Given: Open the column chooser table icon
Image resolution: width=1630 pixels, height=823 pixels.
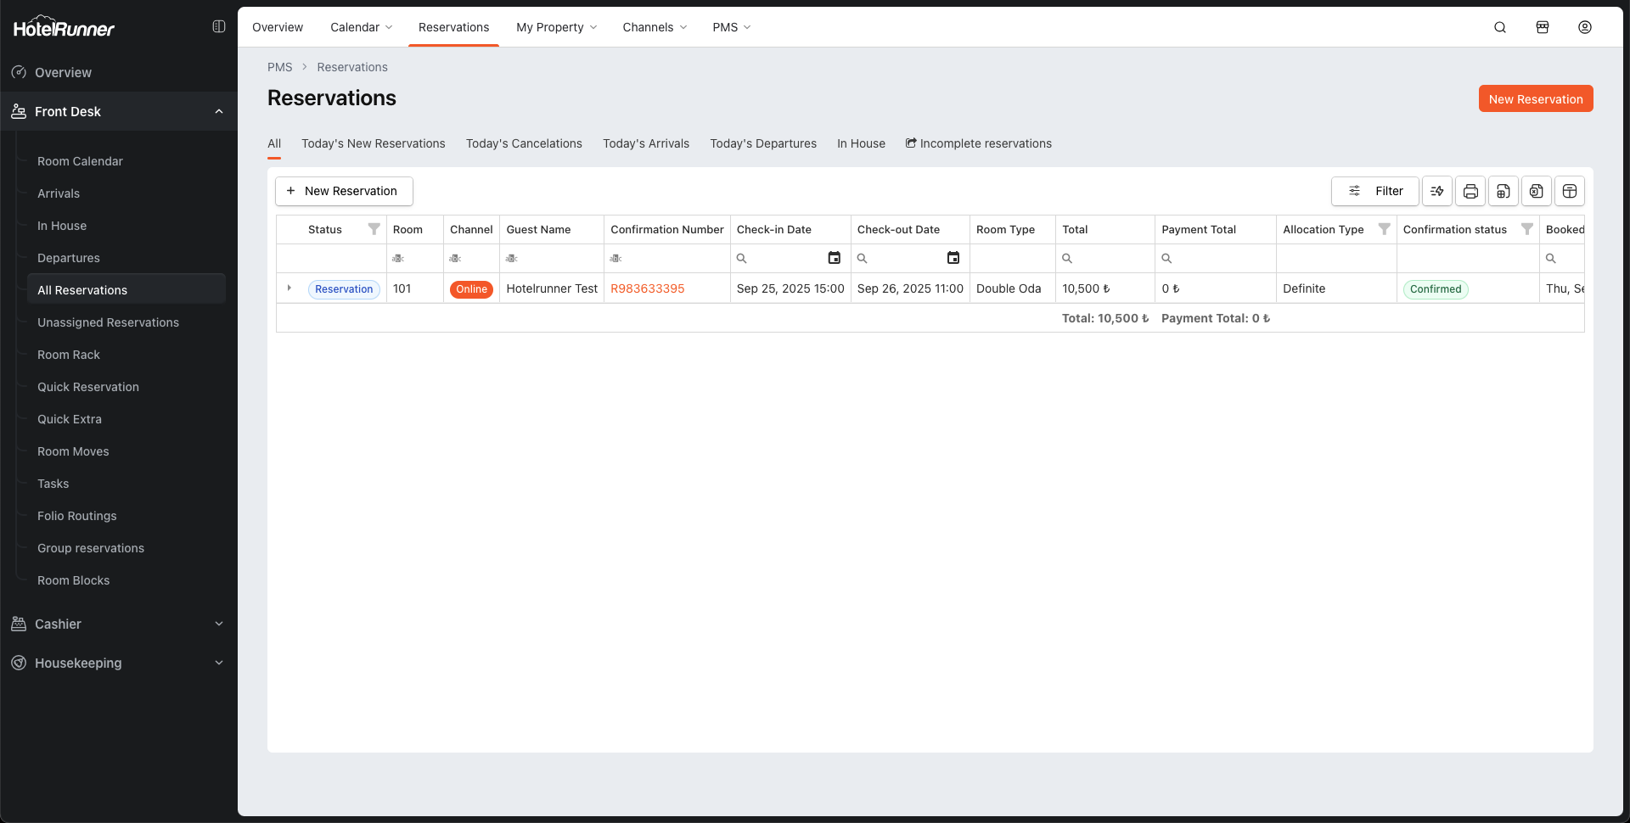Looking at the screenshot, I should point(1570,191).
